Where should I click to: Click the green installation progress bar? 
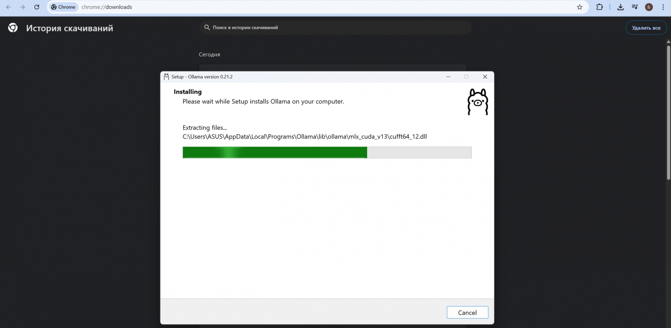[x=327, y=153]
